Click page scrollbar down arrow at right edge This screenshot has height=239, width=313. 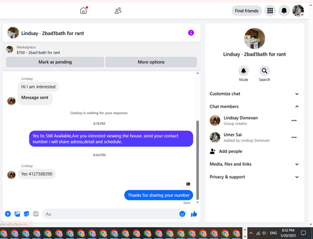click(x=311, y=225)
